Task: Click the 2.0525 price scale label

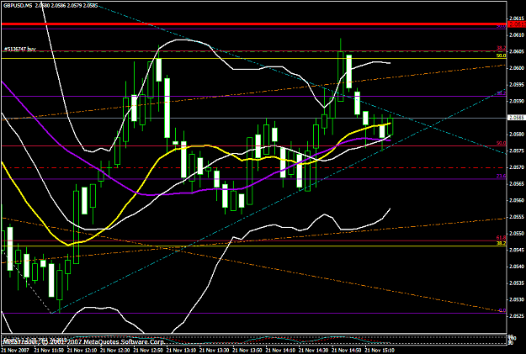Action: tap(516, 316)
